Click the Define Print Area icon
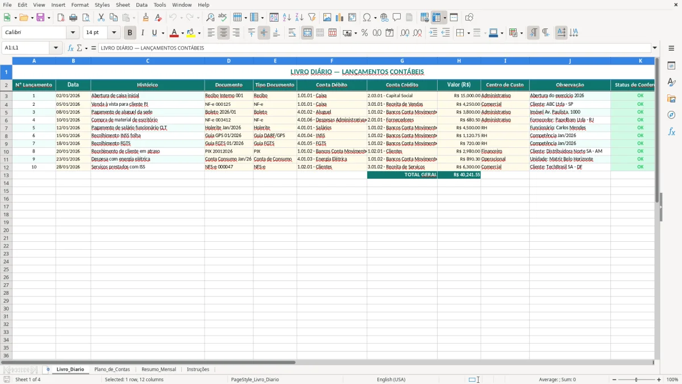Screen dimensions: 682x384 (425, 18)
